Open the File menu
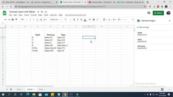The image size is (173, 97). point(10,15)
